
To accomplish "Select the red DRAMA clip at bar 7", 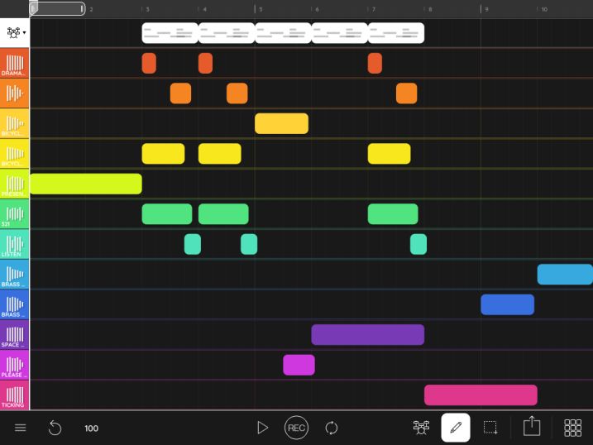I will [375, 63].
